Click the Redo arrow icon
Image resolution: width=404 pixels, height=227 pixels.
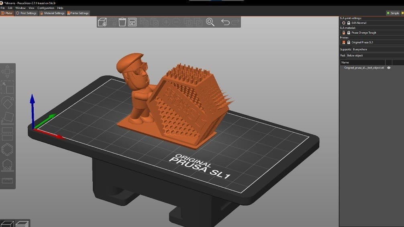coord(235,22)
